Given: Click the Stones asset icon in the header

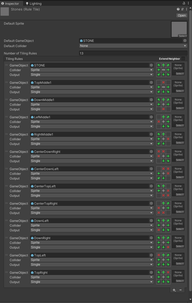Looking at the screenshot, I should click(5, 12).
